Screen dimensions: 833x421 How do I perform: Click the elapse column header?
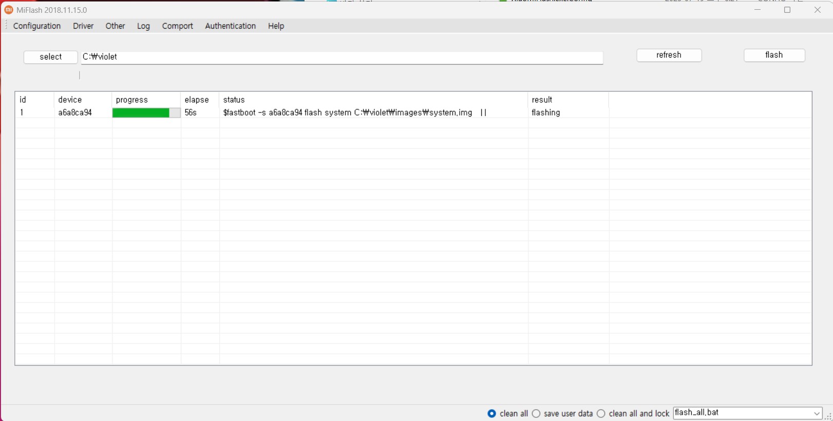pos(200,100)
